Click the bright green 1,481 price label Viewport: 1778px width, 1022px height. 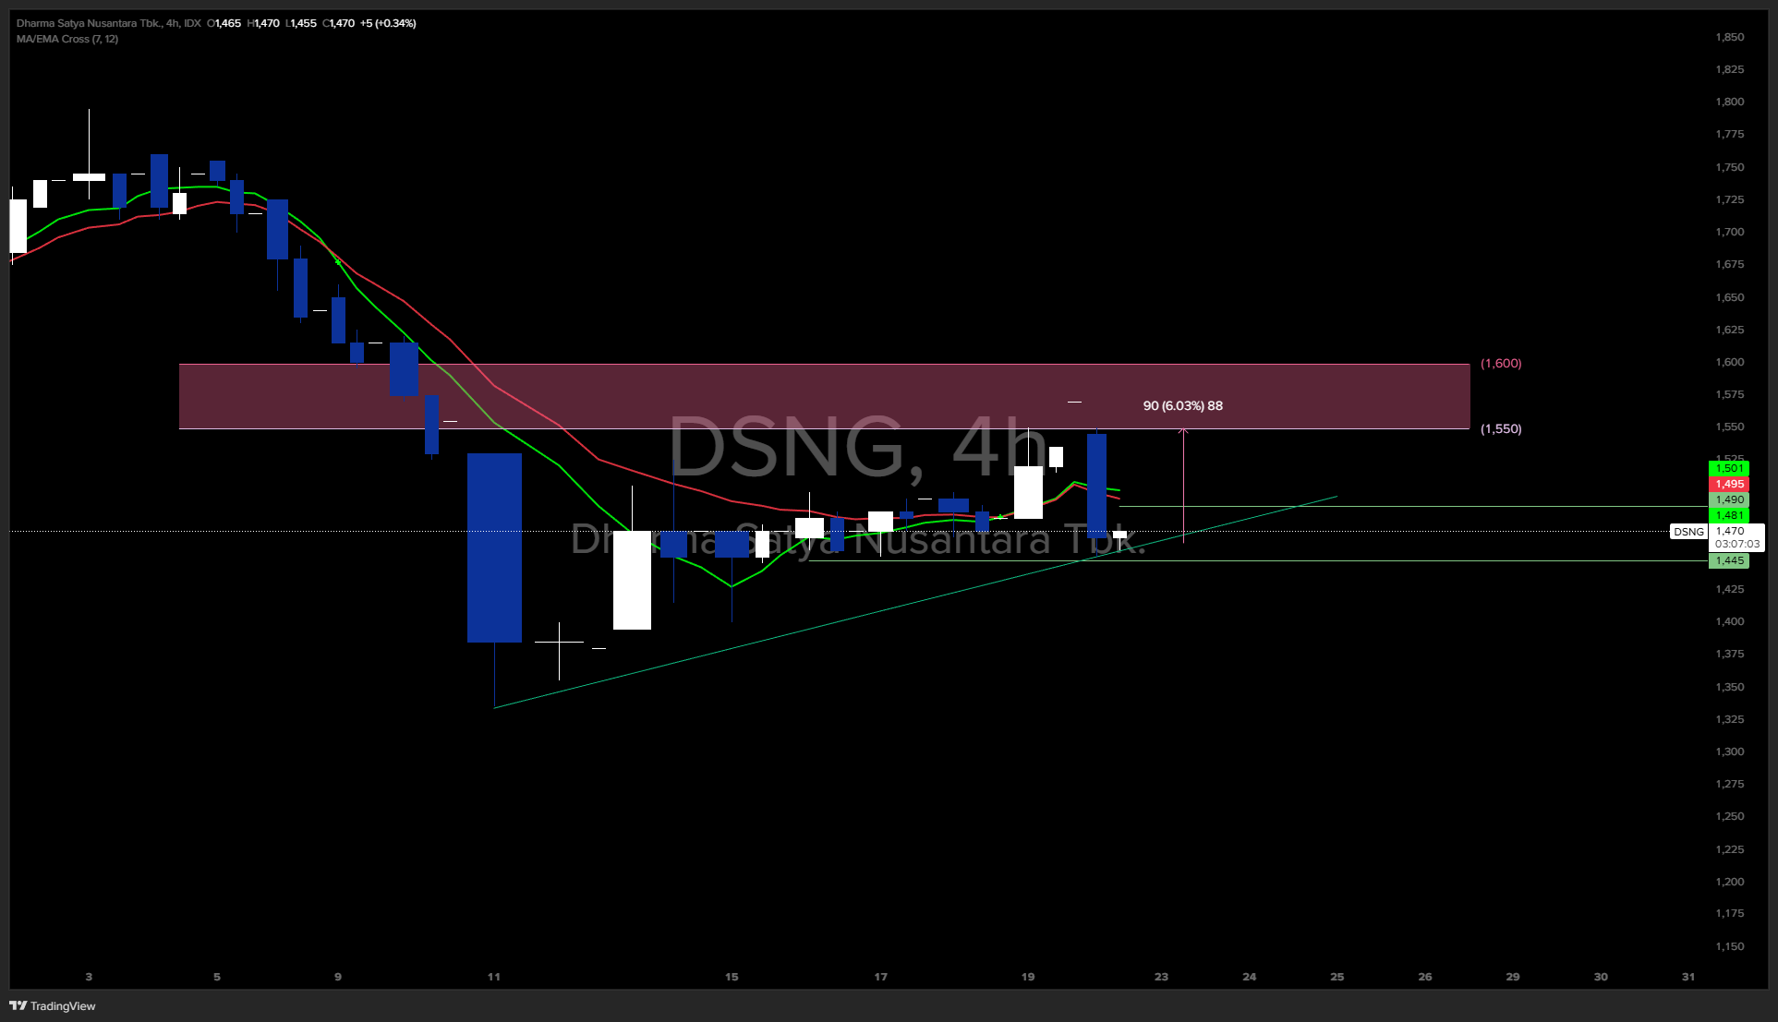point(1729,515)
